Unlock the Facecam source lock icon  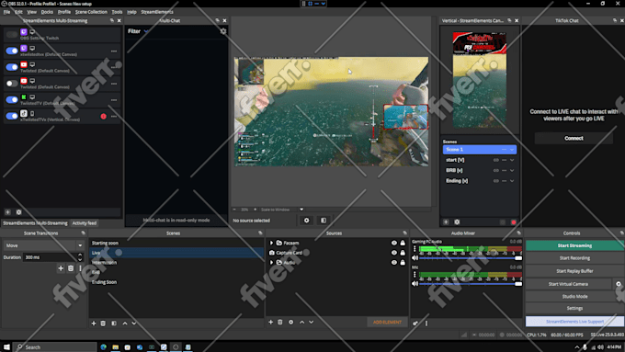tap(403, 243)
